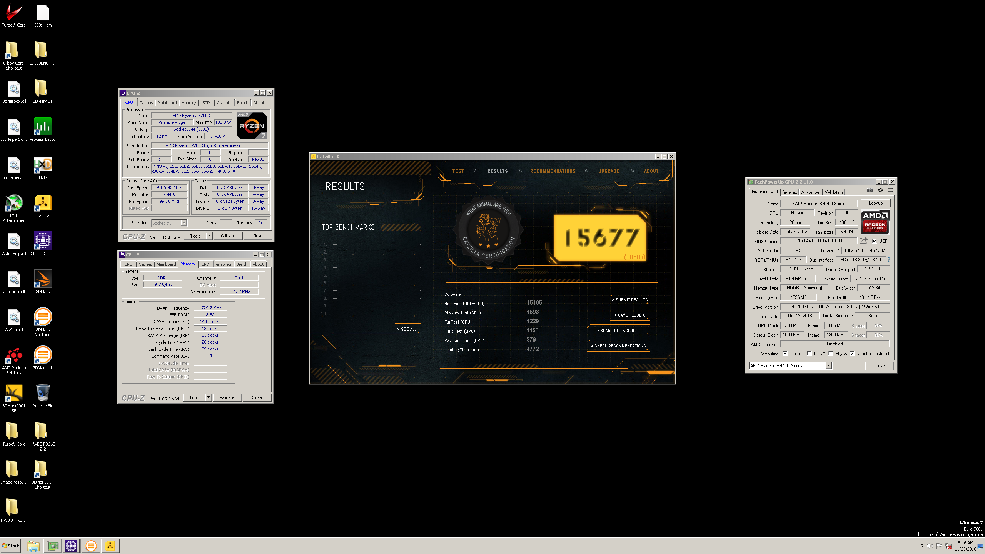
Task: Toggle the CUDA checkbox
Action: 809,354
